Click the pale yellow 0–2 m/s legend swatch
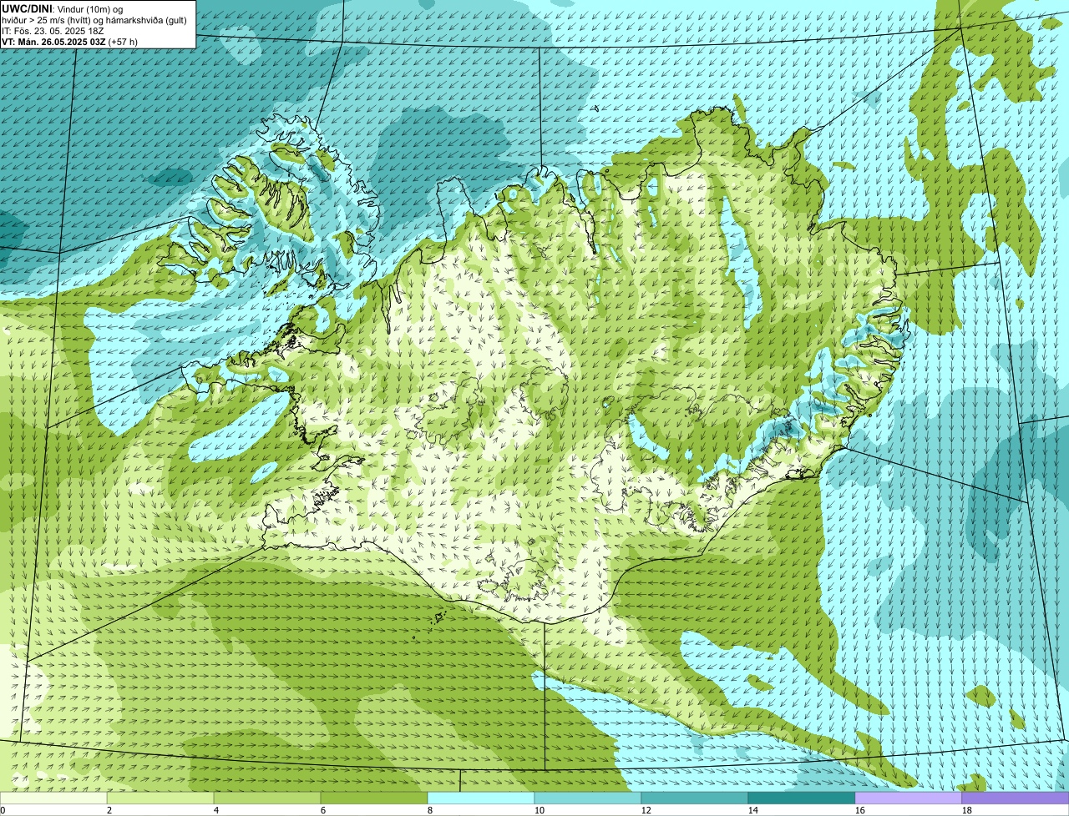 pyautogui.click(x=53, y=798)
